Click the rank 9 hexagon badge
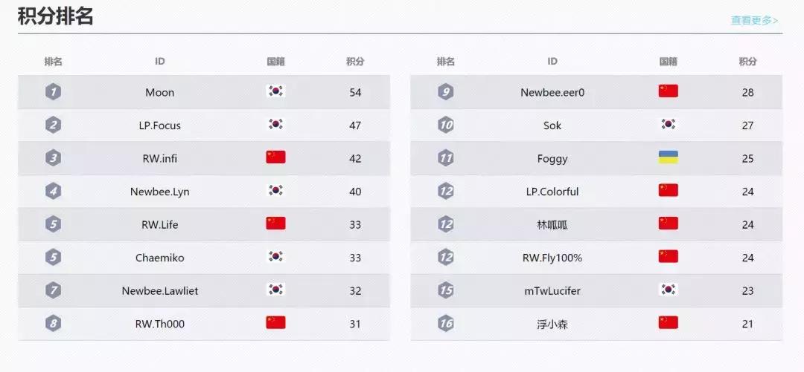804x372 pixels. (x=446, y=92)
